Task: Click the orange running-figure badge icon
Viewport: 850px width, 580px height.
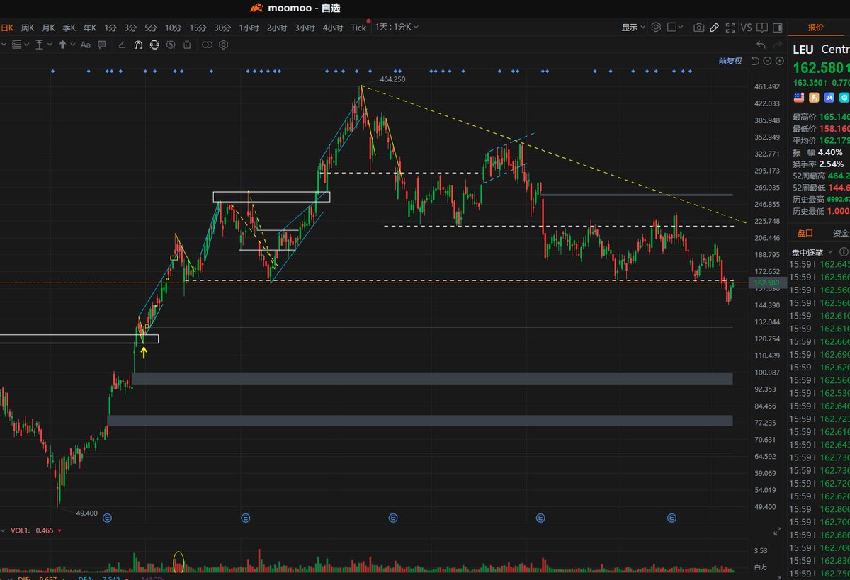Action: pyautogui.click(x=815, y=98)
